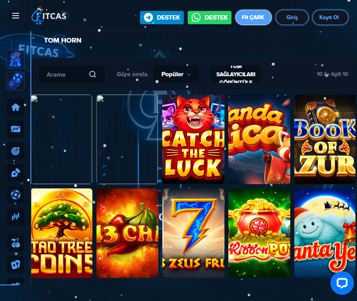
Task: Open the hamburger menu
Action: click(16, 16)
